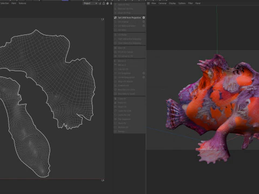Screen dimensions: 259x194
Task: Open the viewport hamburger menu icon
Action: point(148,3)
